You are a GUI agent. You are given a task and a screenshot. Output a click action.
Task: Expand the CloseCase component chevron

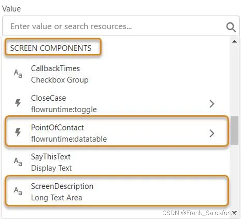(x=212, y=104)
